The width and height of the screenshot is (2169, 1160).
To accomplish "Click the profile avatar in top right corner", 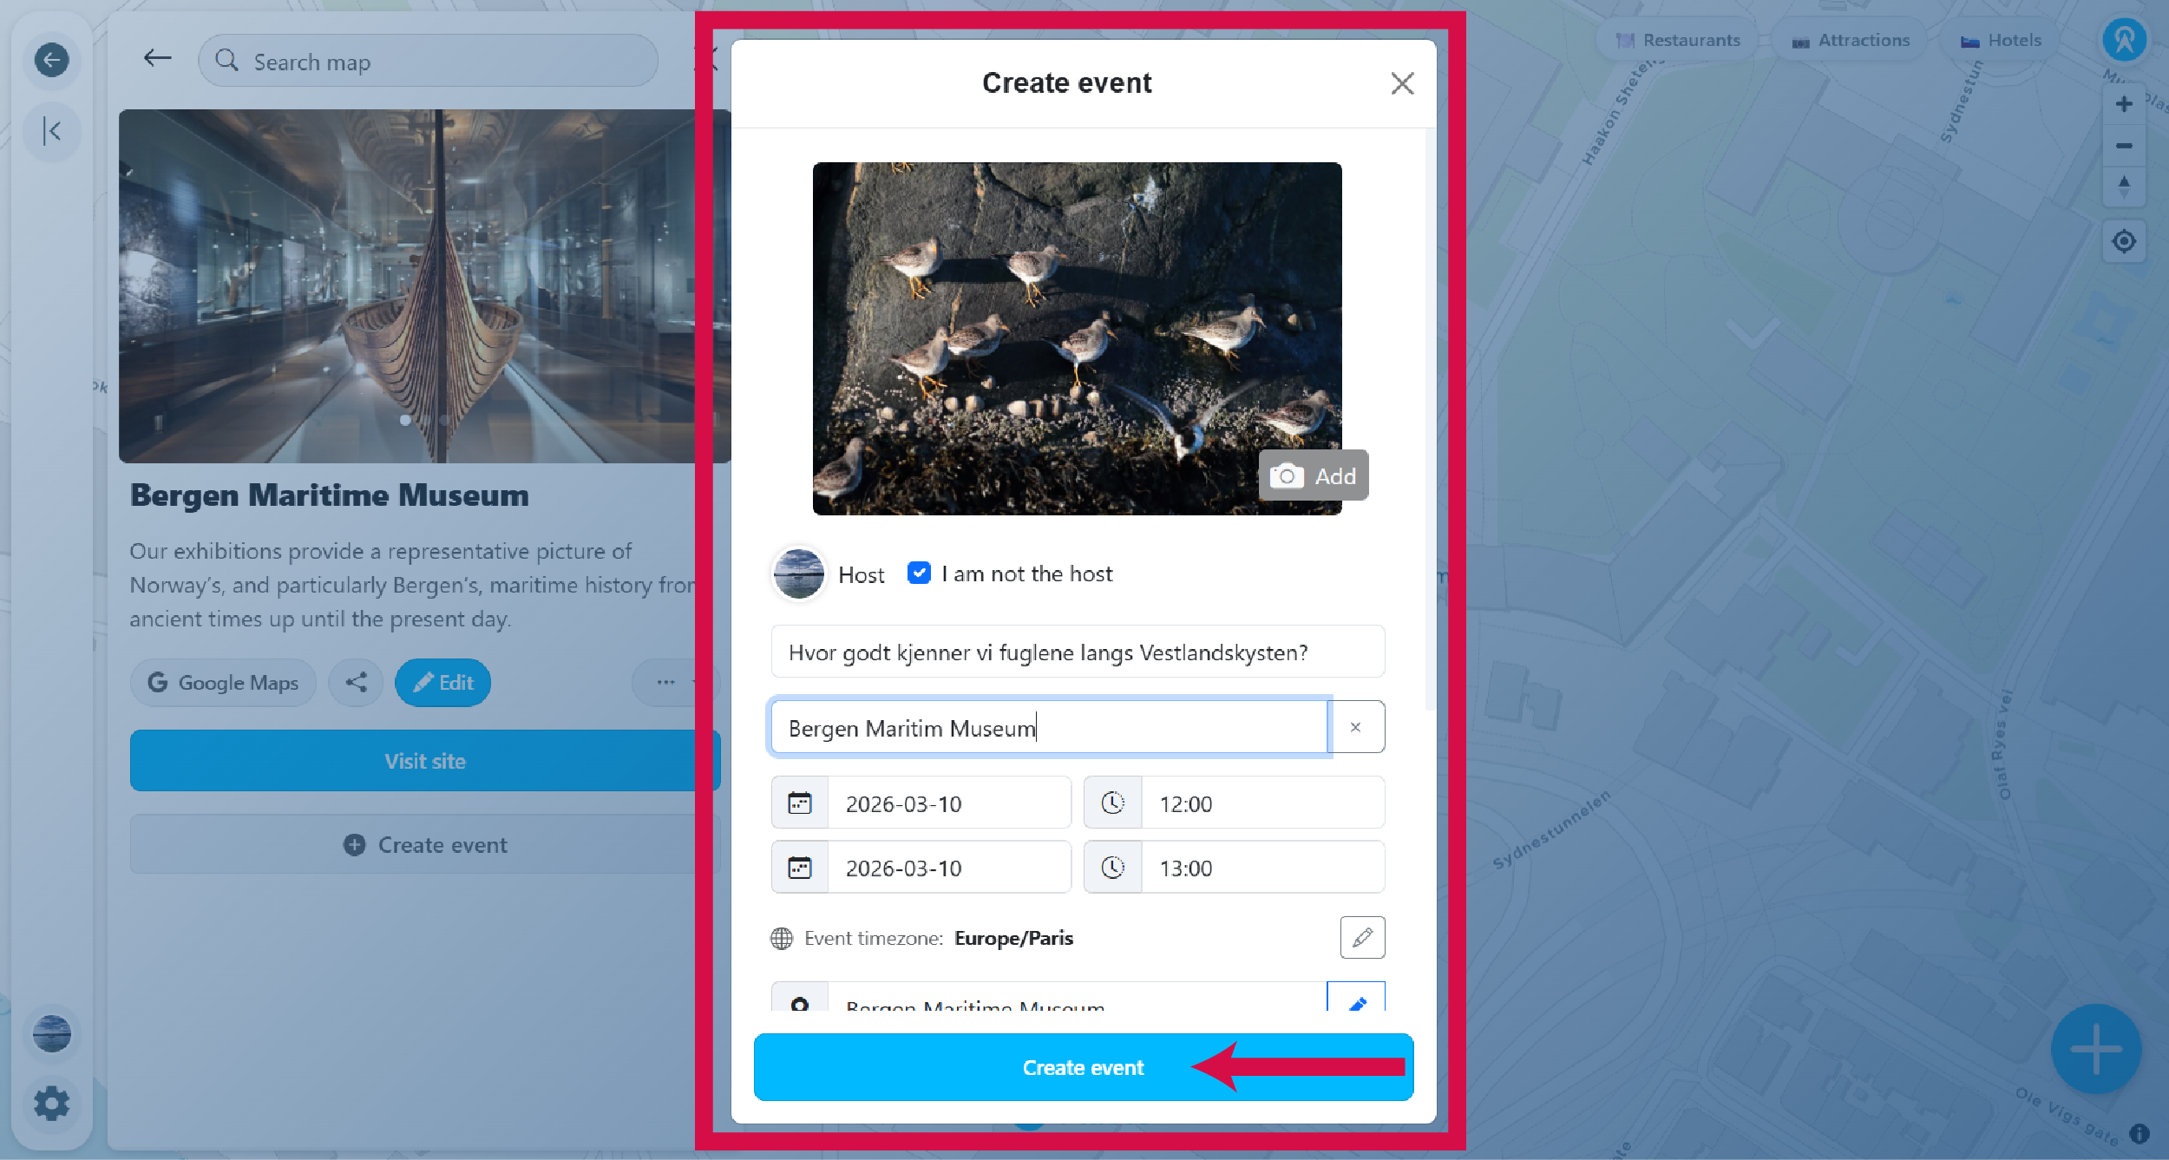I will pos(2125,39).
